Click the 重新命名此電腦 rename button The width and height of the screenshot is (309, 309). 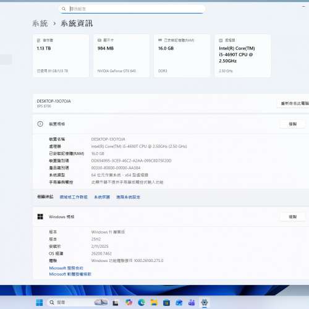click(293, 103)
